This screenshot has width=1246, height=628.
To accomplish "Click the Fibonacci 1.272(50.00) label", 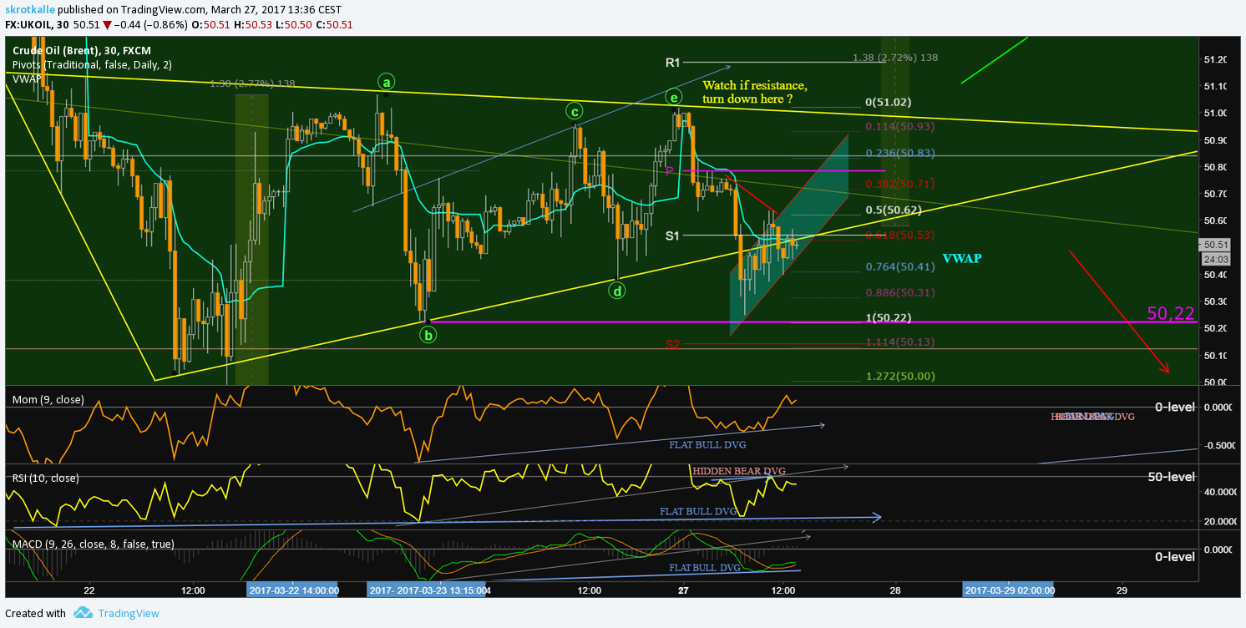I will [x=899, y=376].
